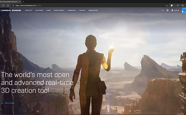This screenshot has height=115, width=186.
Task: Close the Unreal Engine browser tab
Action: 20,2
